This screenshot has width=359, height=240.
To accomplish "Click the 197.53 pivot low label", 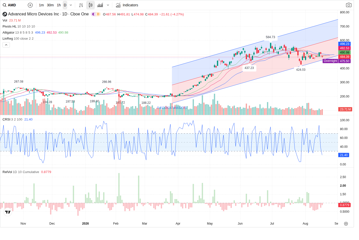I will (x=70, y=102).
